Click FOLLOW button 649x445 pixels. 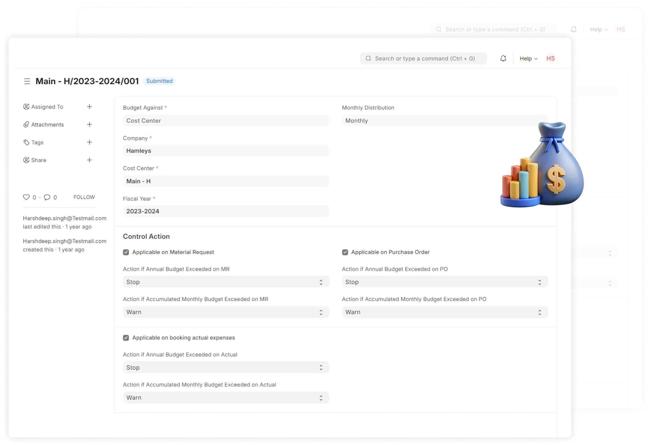point(84,197)
